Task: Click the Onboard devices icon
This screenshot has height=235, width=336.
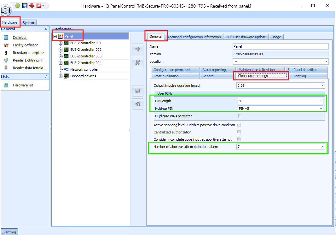Action: 66,76
